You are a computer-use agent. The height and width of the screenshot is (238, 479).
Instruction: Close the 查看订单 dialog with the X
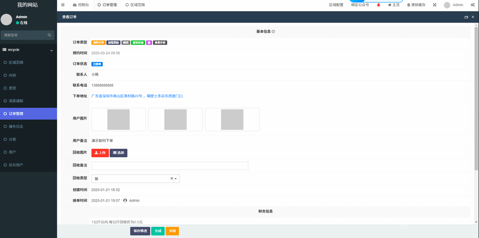point(472,17)
